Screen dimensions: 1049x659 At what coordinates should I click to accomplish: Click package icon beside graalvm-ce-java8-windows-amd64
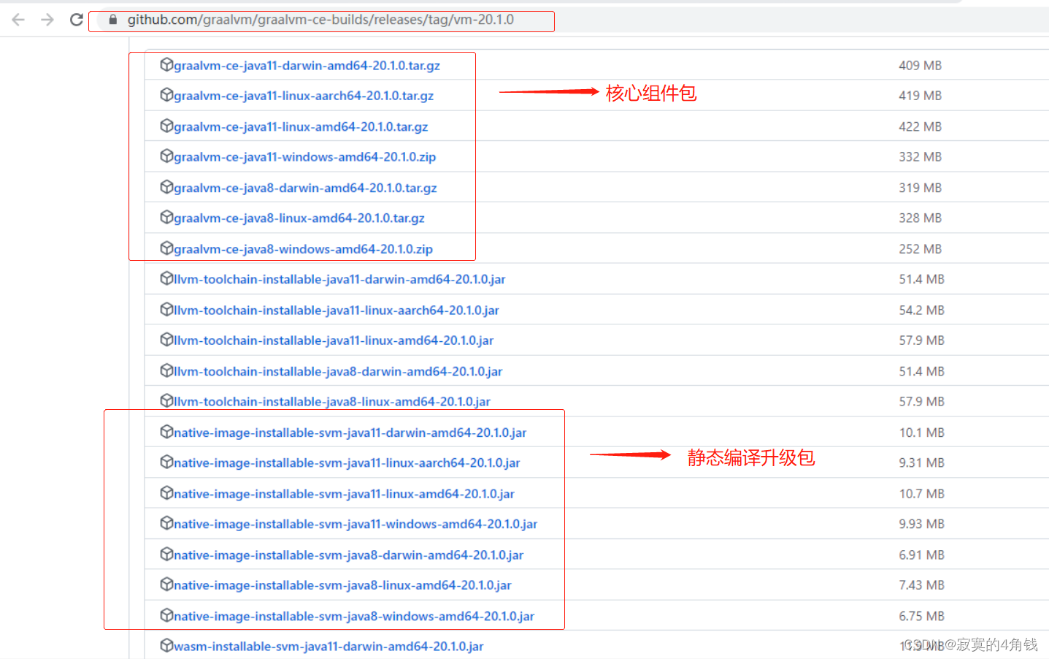point(166,248)
